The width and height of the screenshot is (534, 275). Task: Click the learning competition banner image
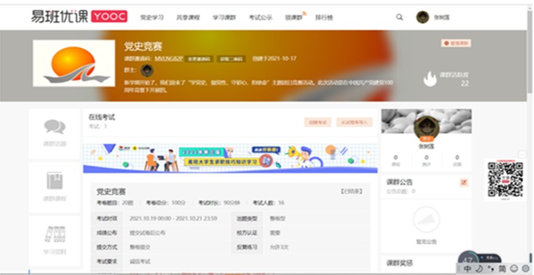point(228,158)
